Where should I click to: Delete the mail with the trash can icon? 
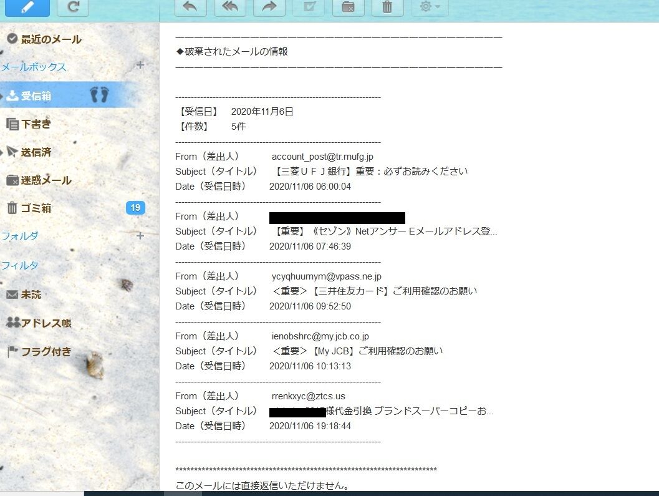[x=388, y=7]
